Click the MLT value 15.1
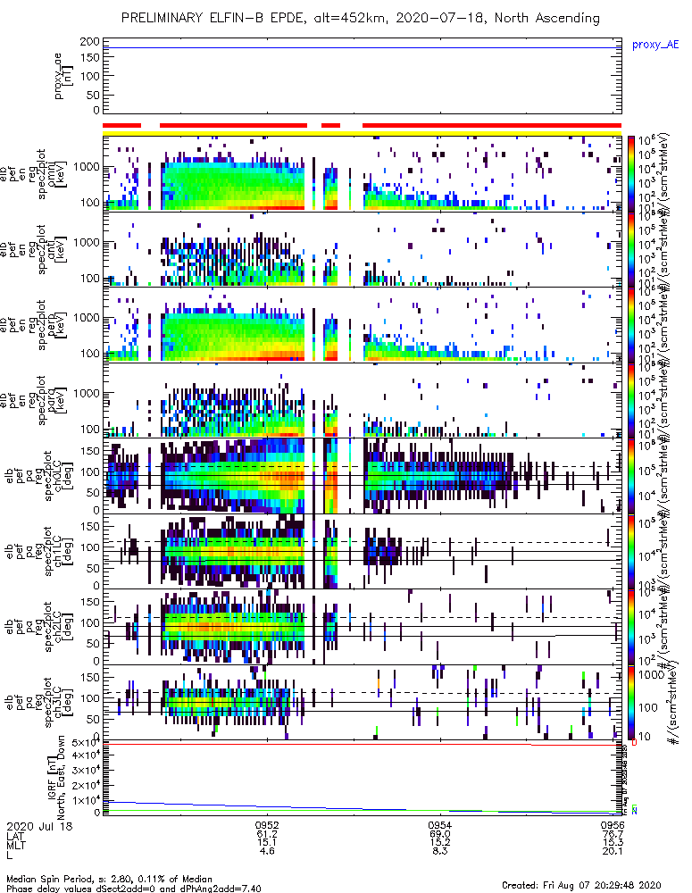692x893 pixels. tap(267, 842)
